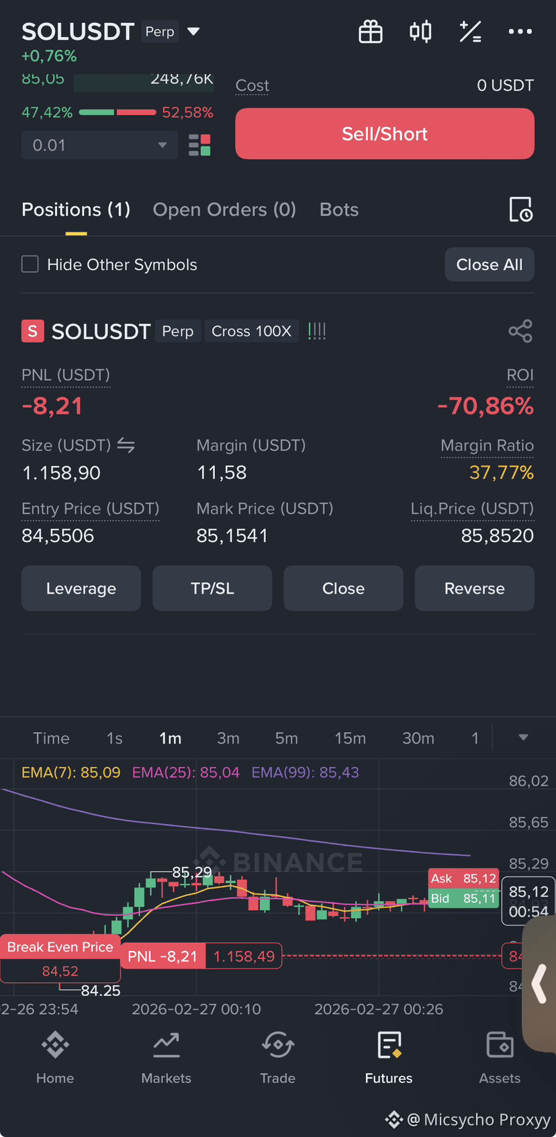Switch to Open Orders (0) tab
This screenshot has width=556, height=1137.
coord(224,210)
